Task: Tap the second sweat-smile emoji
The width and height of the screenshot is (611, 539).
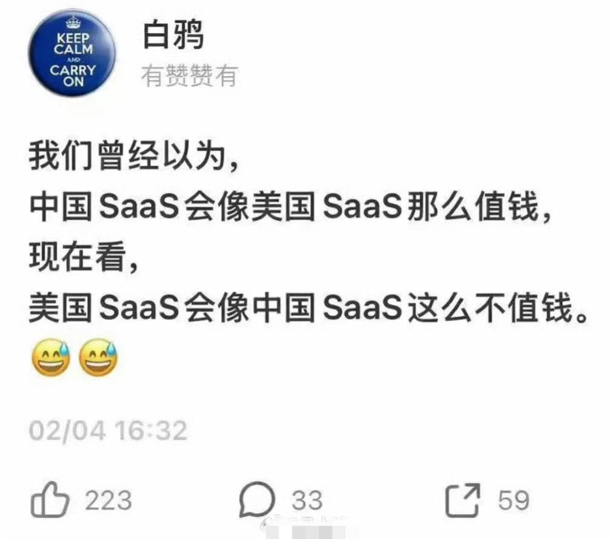Action: [99, 358]
